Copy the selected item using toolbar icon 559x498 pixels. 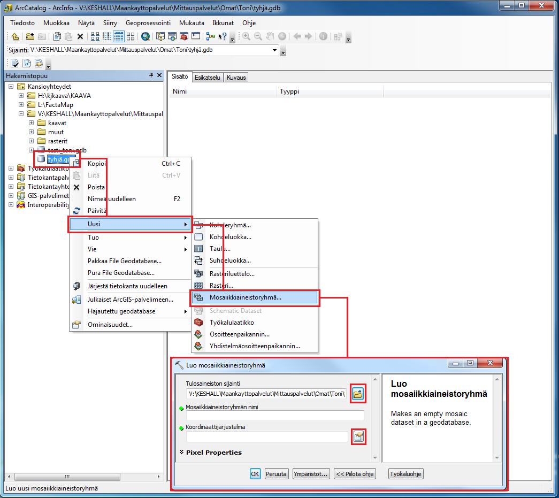(x=57, y=36)
